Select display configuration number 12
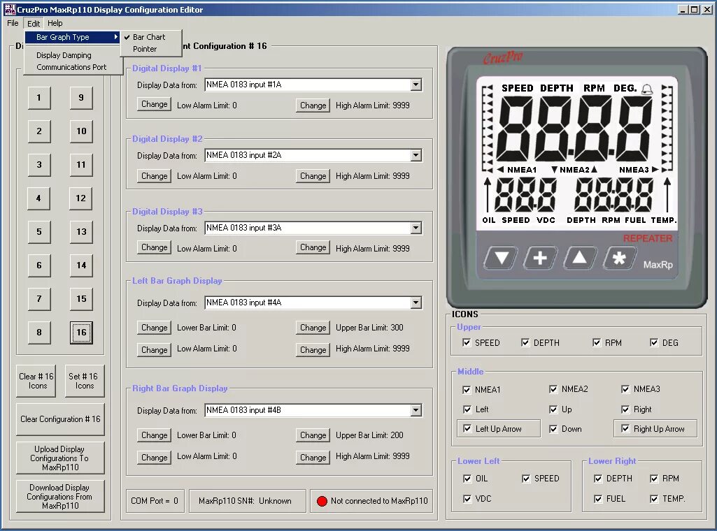The height and width of the screenshot is (531, 717). pyautogui.click(x=80, y=198)
